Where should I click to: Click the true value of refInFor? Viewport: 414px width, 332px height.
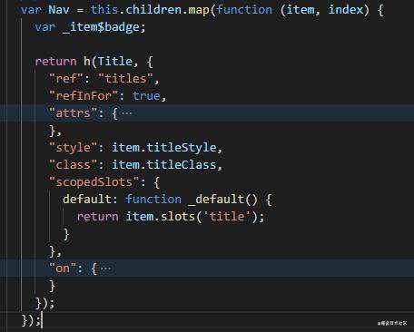point(146,96)
